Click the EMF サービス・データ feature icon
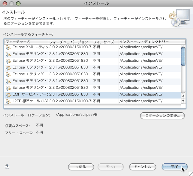 click(8, 95)
